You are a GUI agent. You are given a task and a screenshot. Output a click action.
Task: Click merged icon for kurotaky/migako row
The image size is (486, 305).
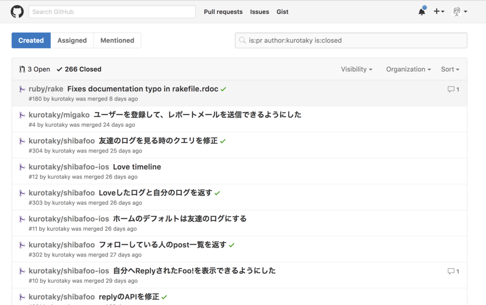[22, 115]
